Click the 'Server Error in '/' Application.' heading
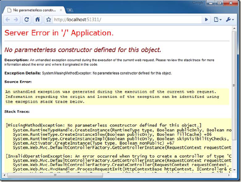The height and width of the screenshot is (182, 241). [x=59, y=33]
